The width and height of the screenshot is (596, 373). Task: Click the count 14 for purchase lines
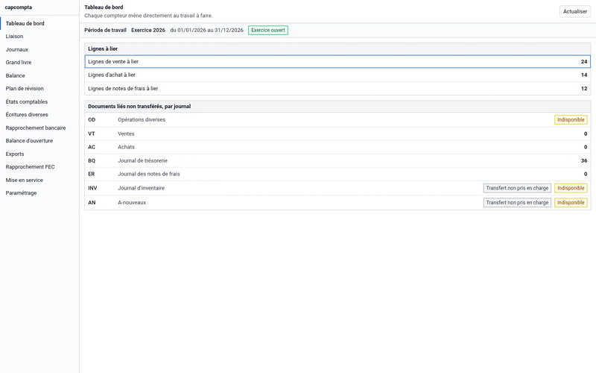pos(584,75)
